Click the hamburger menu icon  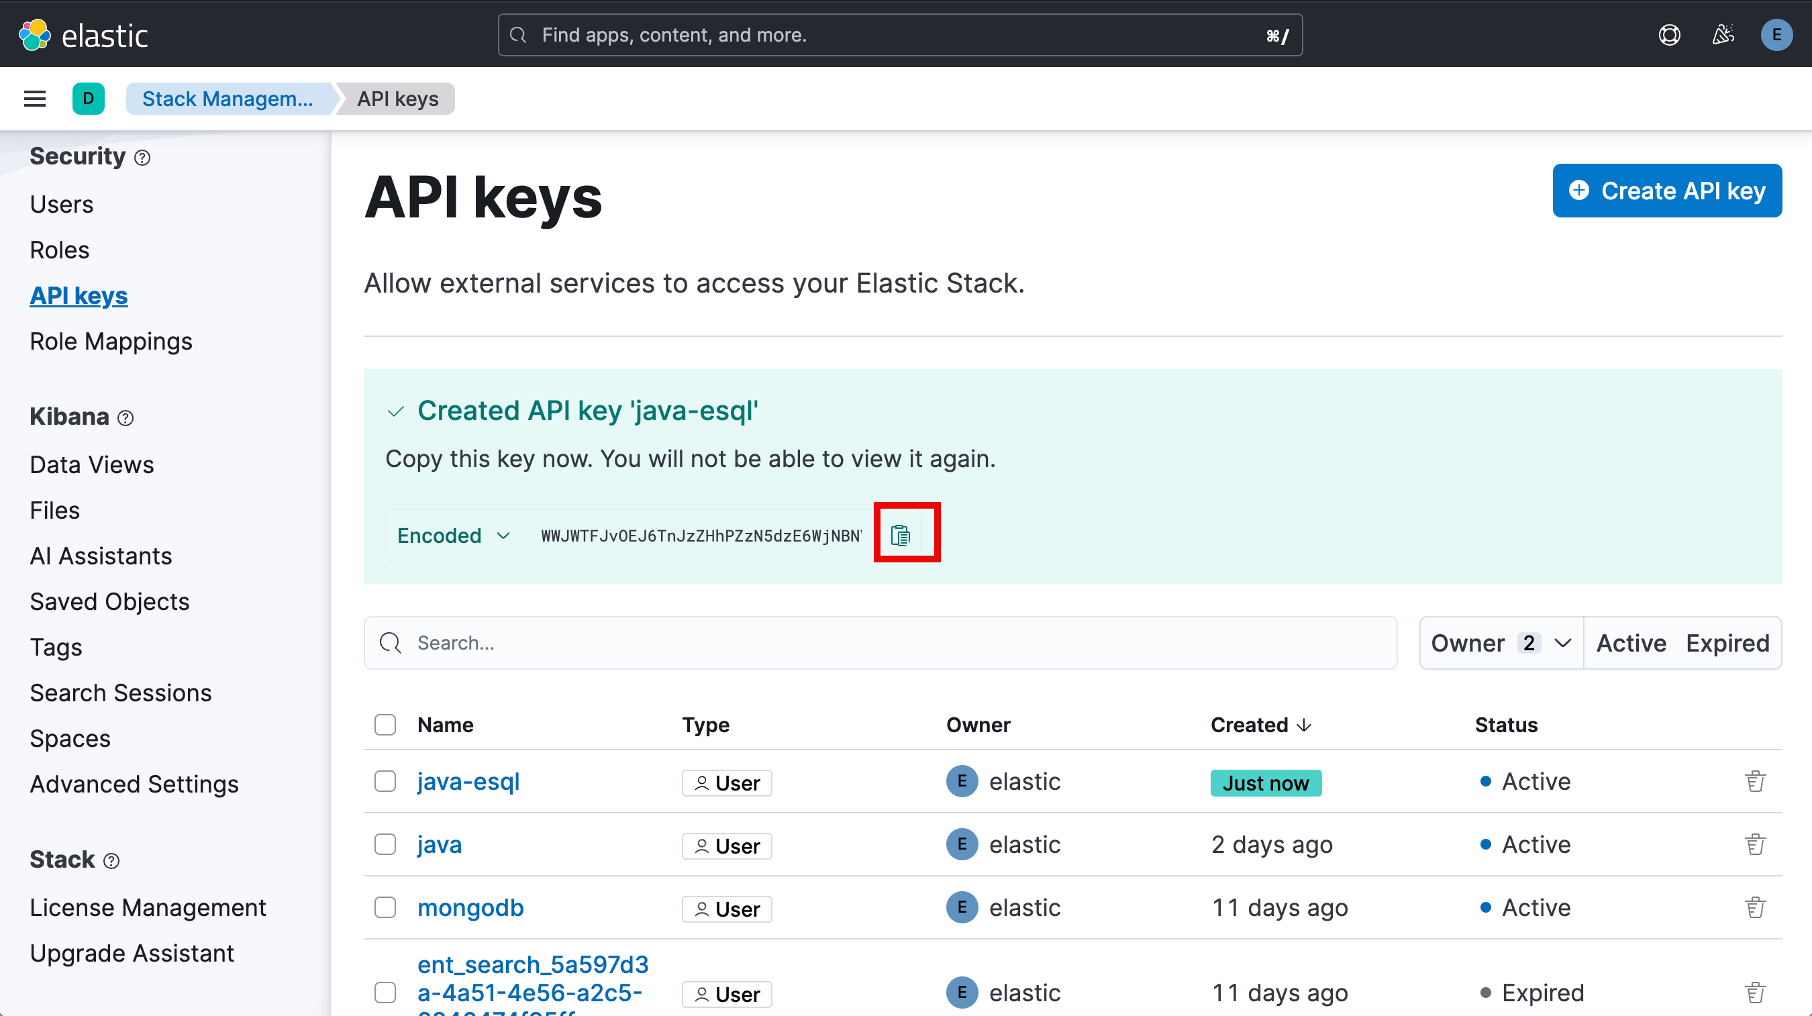tap(34, 99)
